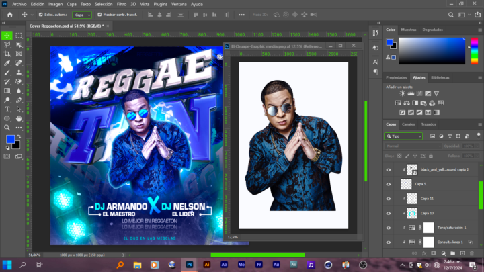This screenshot has height=272, width=484.
Task: Switch to the Trazados tab
Action: 428,124
